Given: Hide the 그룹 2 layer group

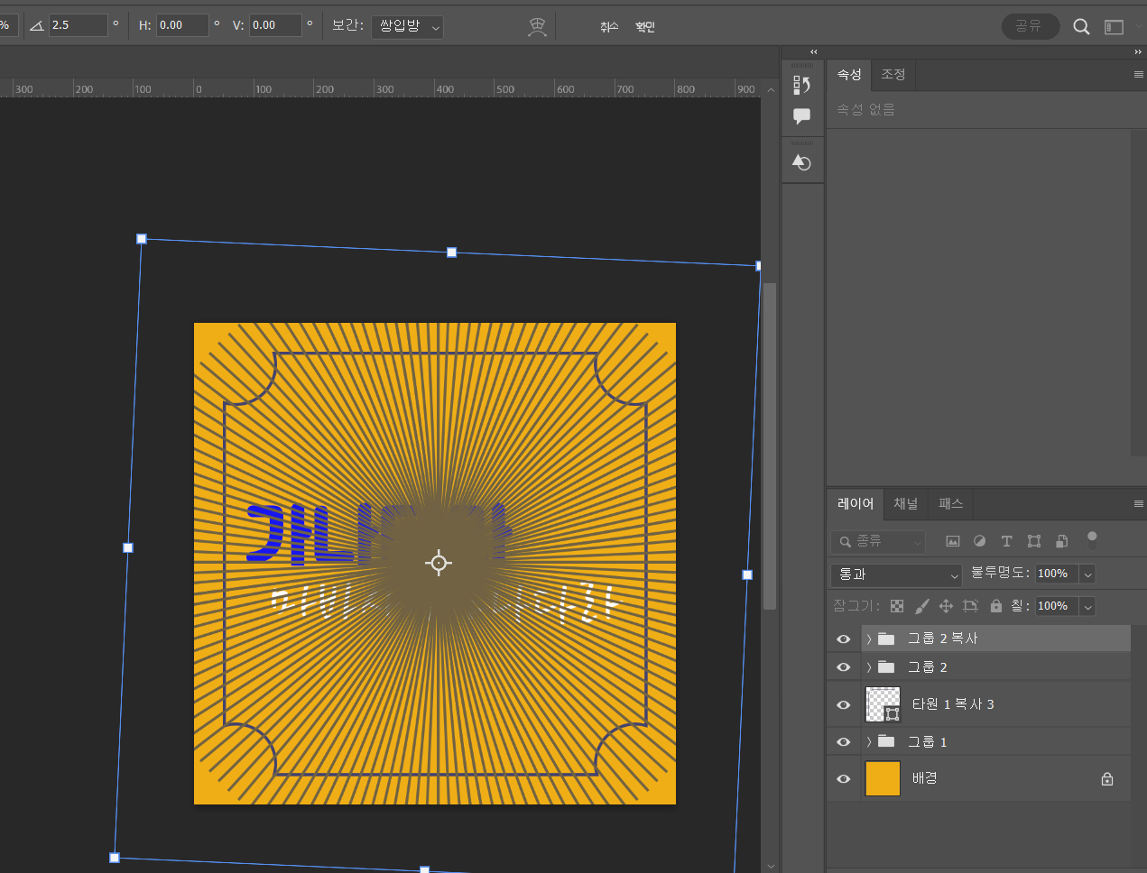Looking at the screenshot, I should coord(844,667).
